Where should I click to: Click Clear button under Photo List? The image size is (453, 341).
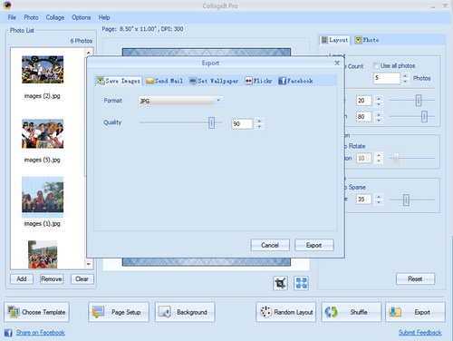point(82,279)
